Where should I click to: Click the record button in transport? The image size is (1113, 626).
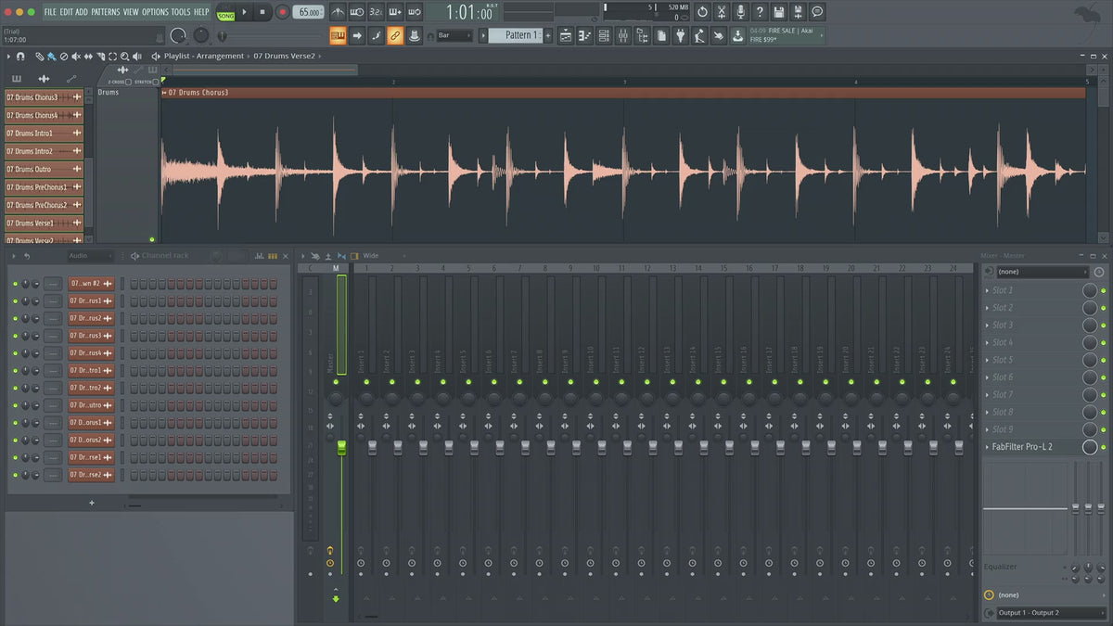coord(282,12)
